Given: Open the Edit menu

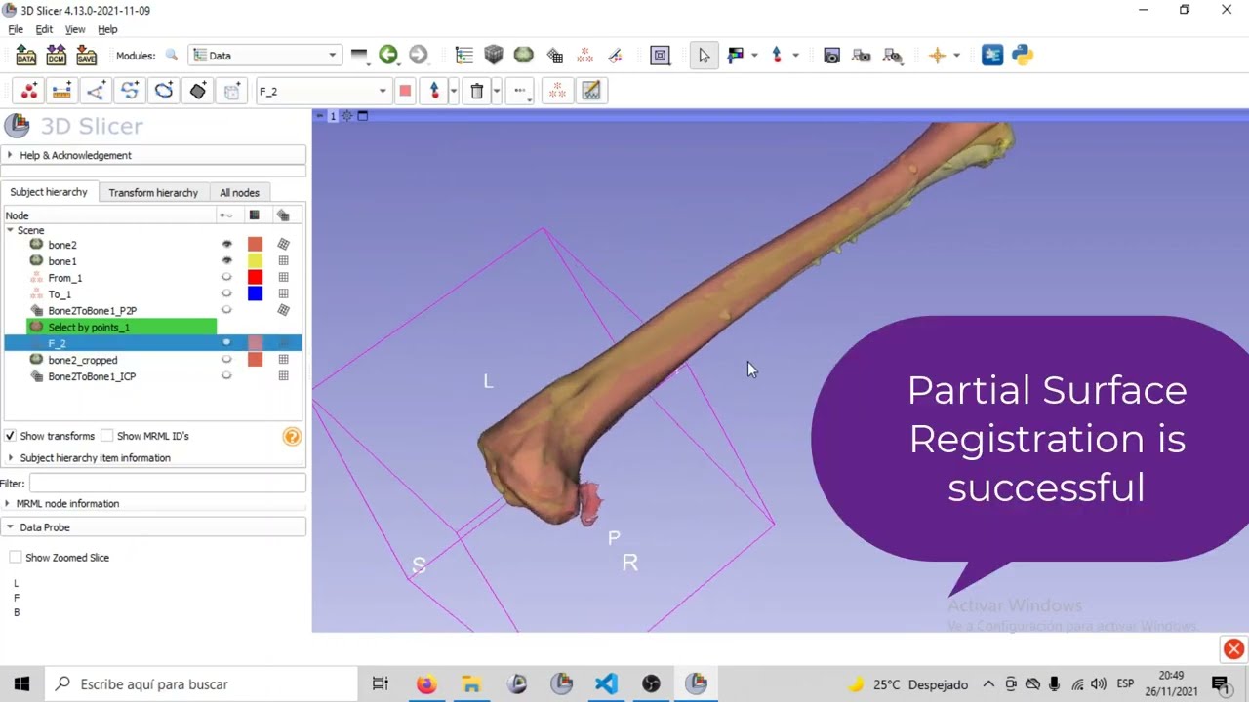Looking at the screenshot, I should [x=44, y=30].
